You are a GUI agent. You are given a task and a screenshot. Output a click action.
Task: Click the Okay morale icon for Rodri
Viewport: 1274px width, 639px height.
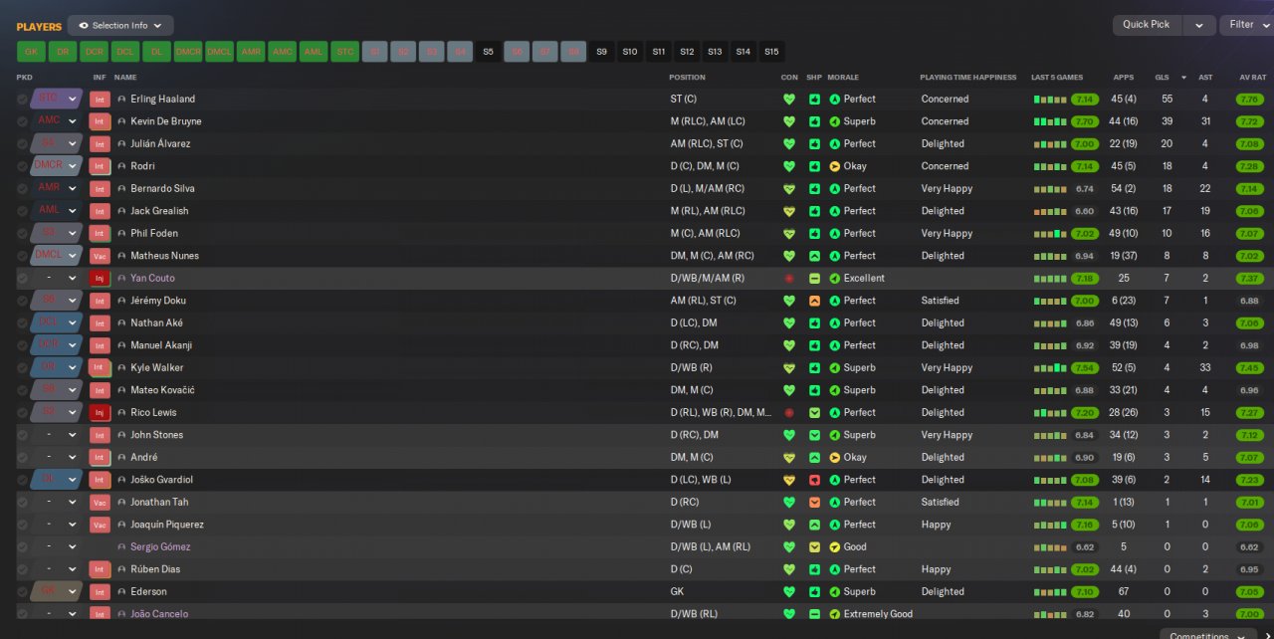pyautogui.click(x=834, y=166)
